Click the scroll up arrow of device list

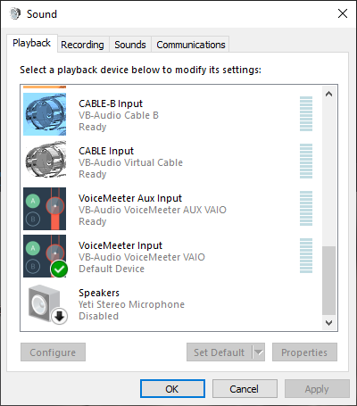328,94
